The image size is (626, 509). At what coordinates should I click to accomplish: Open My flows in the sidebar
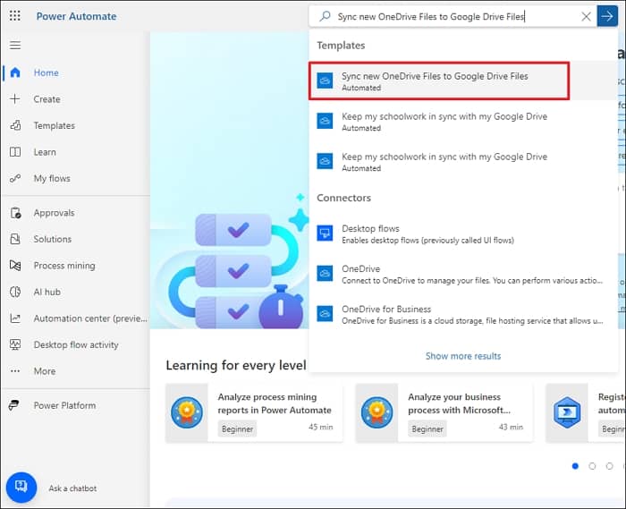76,178
